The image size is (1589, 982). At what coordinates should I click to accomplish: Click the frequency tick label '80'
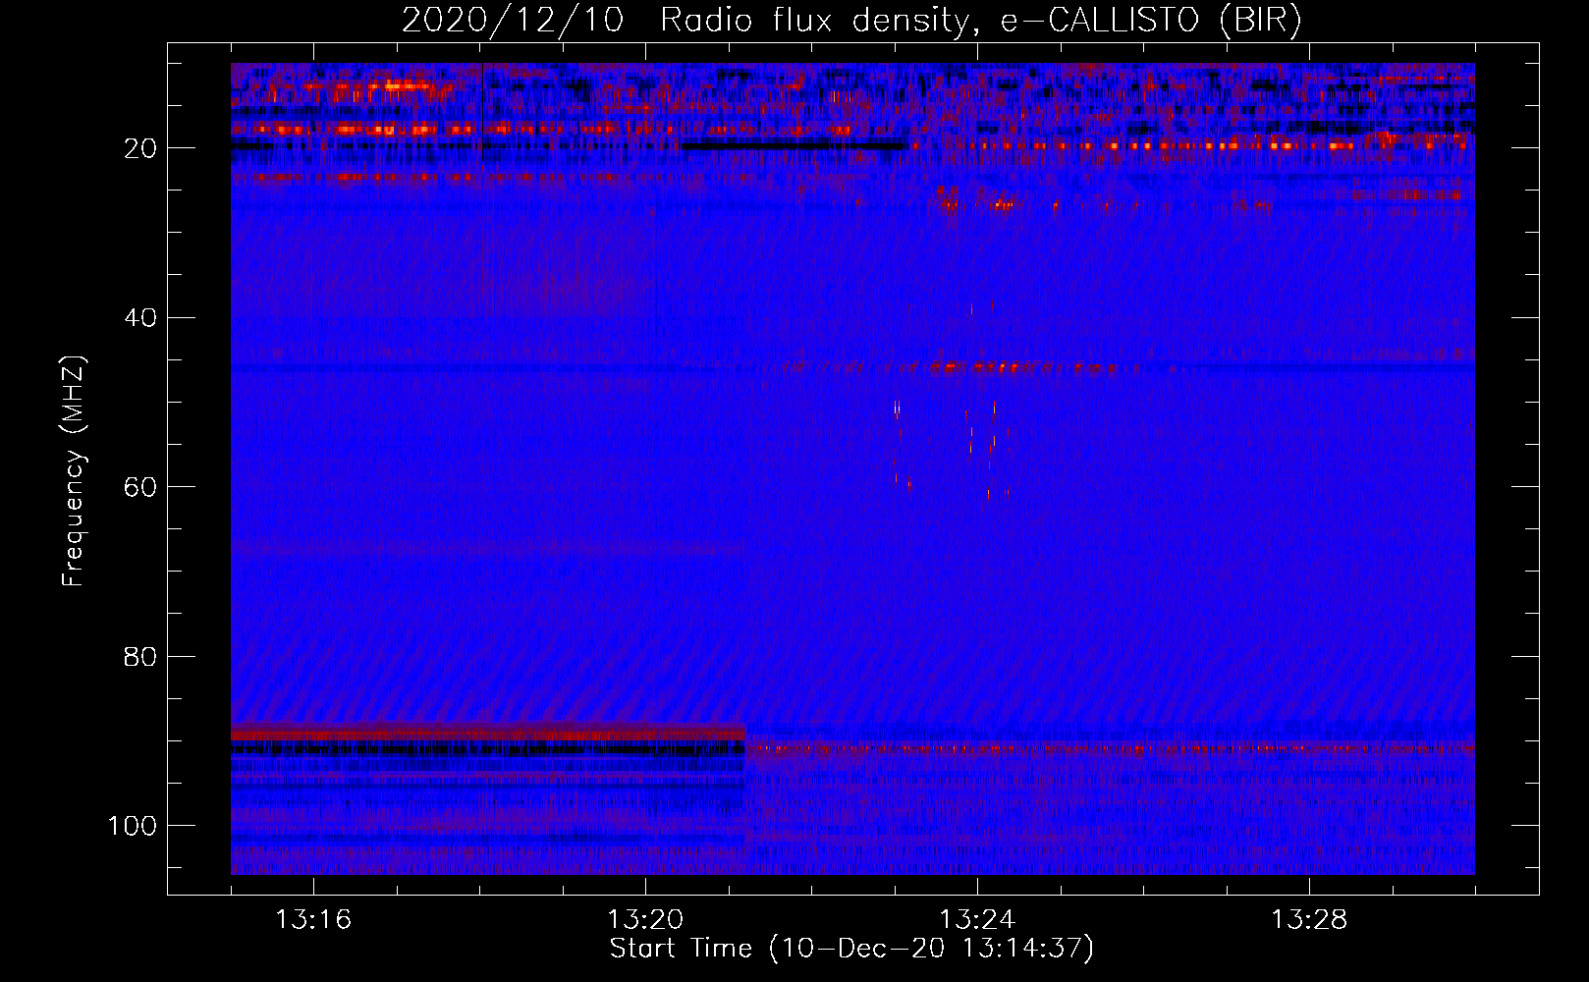140,657
